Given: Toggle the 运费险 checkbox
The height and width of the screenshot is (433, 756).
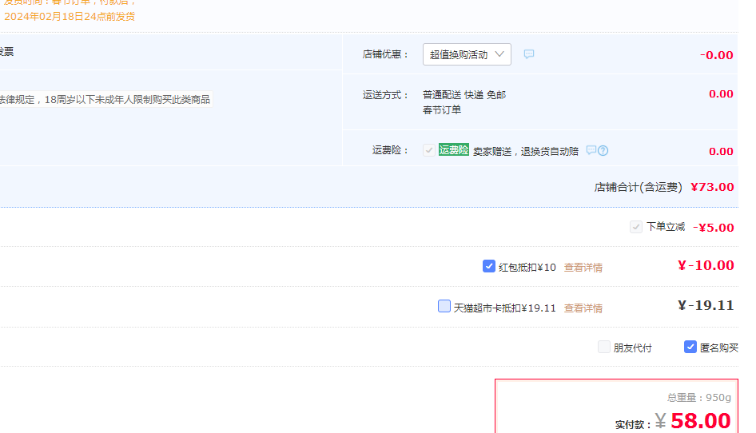Looking at the screenshot, I should 429,150.
